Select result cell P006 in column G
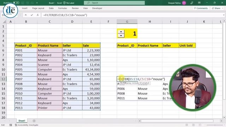Screen dimensions: 226x127 tap(127, 89)
